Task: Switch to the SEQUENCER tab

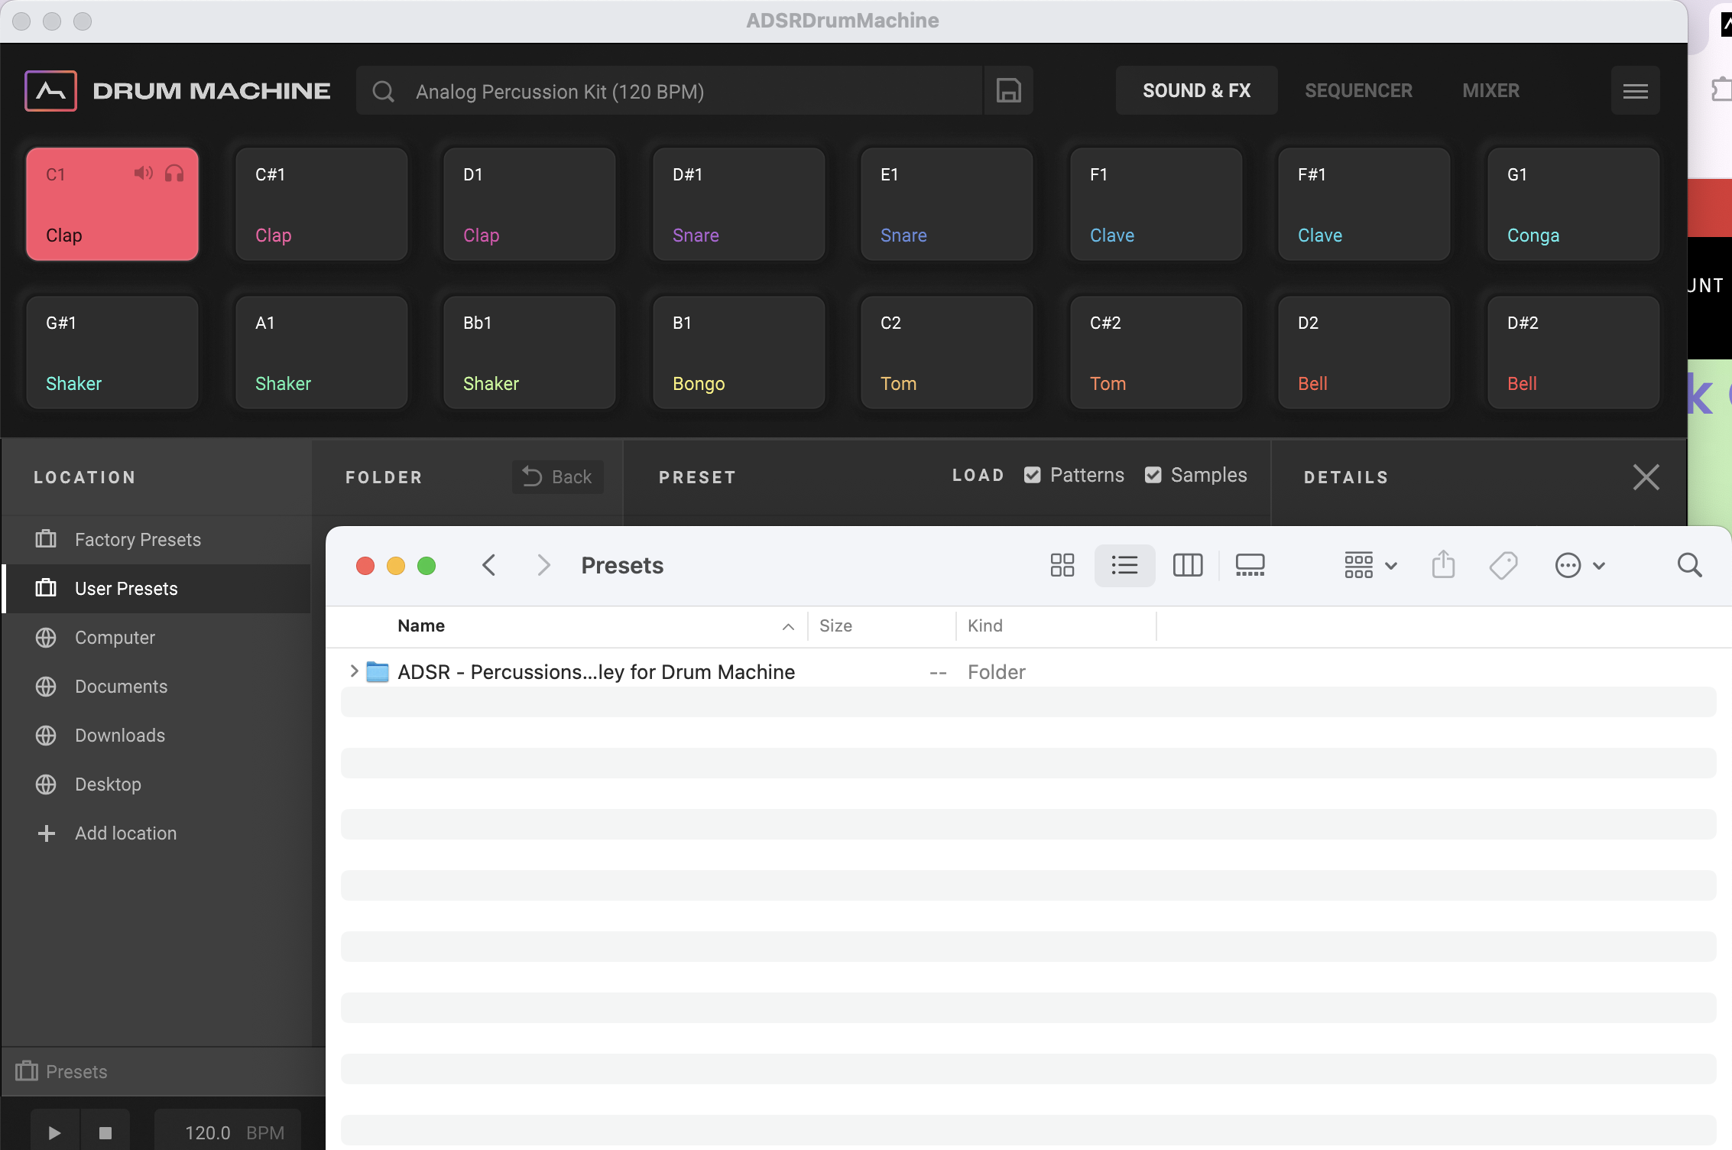Action: pos(1358,91)
